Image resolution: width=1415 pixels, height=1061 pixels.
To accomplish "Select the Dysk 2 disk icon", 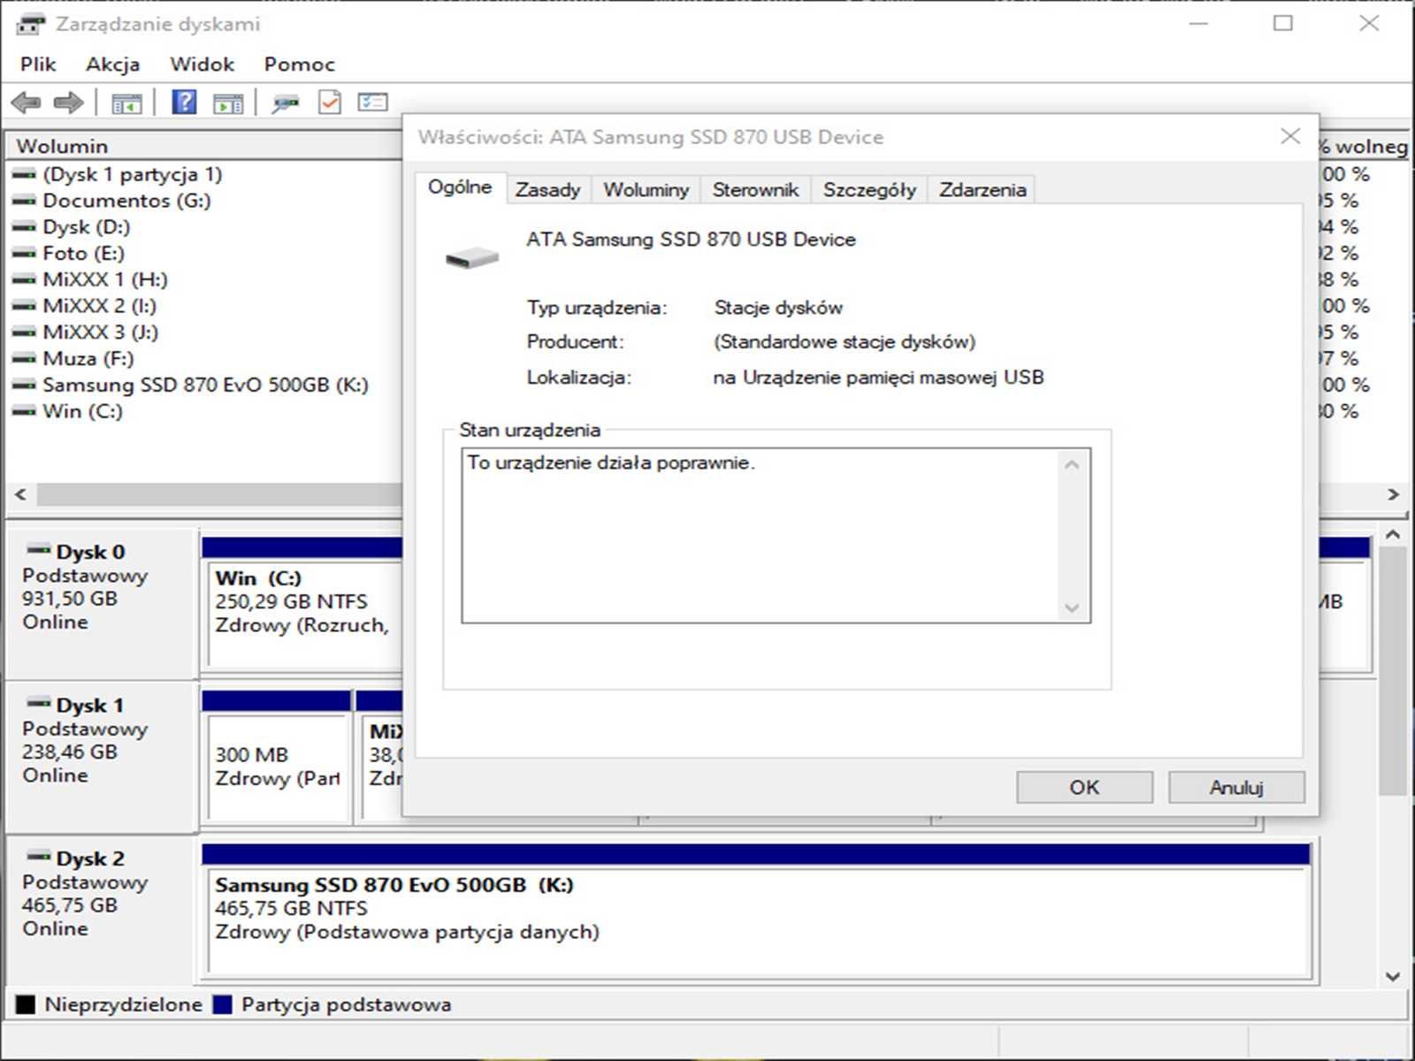I will click(38, 856).
